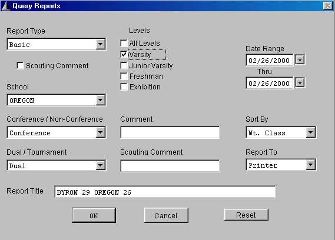The width and height of the screenshot is (335, 240).
Task: Click the Report Title label
Action: coord(25,191)
